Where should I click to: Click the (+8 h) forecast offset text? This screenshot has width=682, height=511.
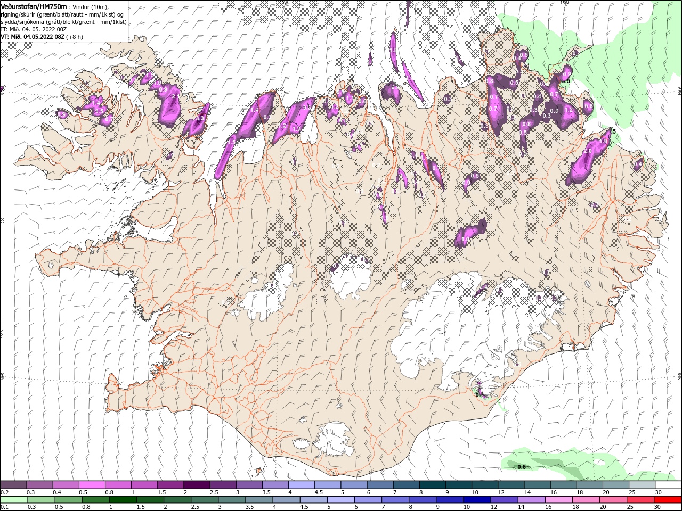[74, 37]
